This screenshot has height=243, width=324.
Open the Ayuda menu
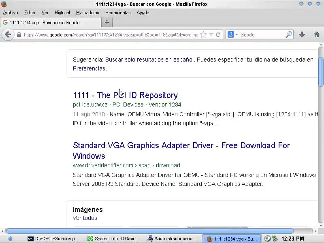tap(143, 13)
